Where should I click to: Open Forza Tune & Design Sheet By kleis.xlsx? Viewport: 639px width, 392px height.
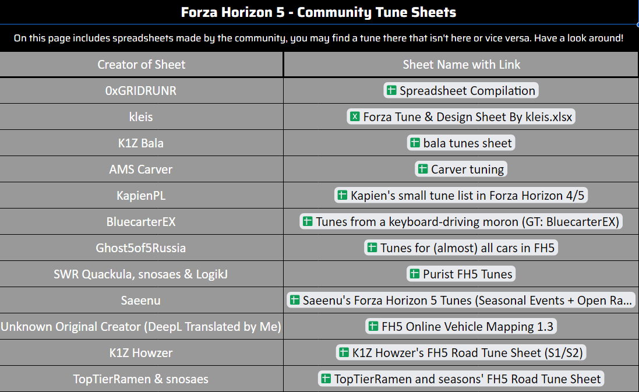click(461, 116)
